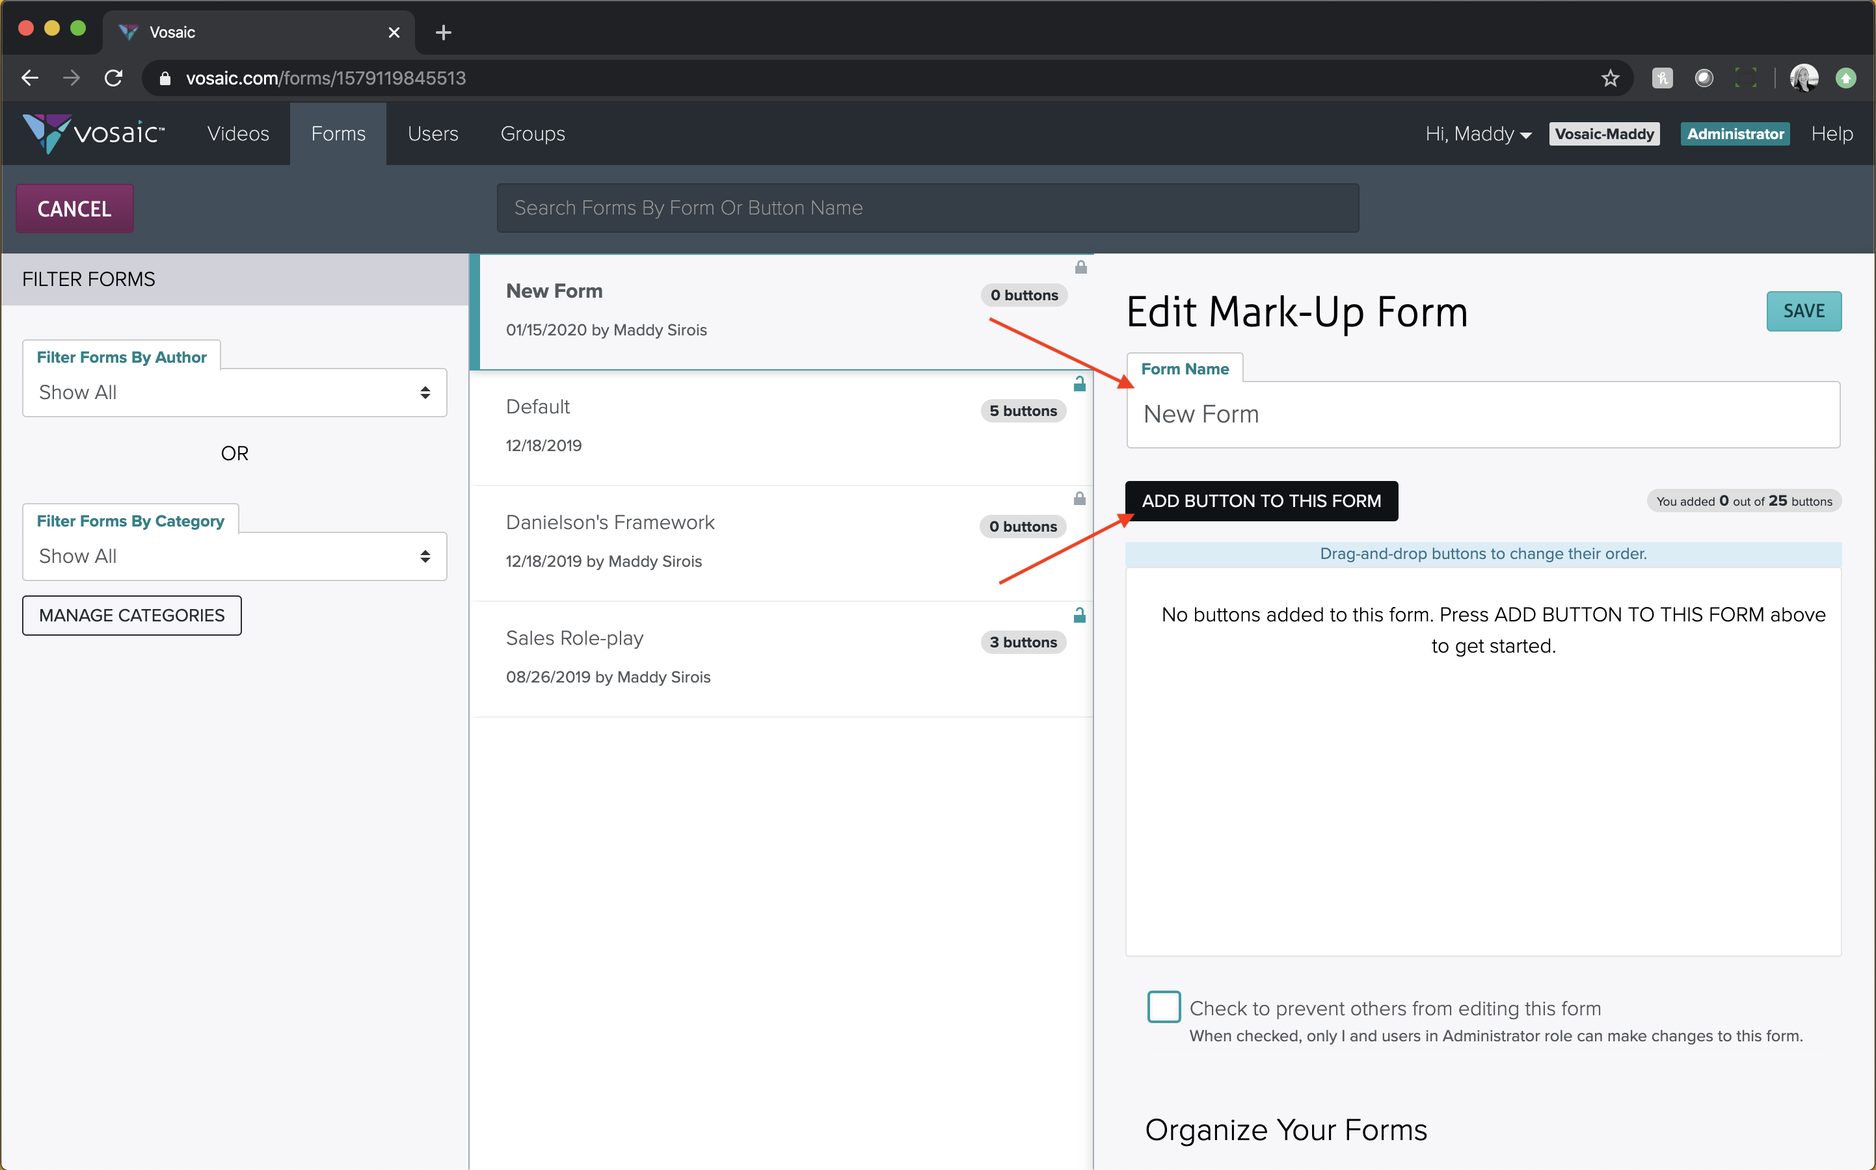
Task: Open MANAGE CATEGORIES
Action: pos(131,615)
